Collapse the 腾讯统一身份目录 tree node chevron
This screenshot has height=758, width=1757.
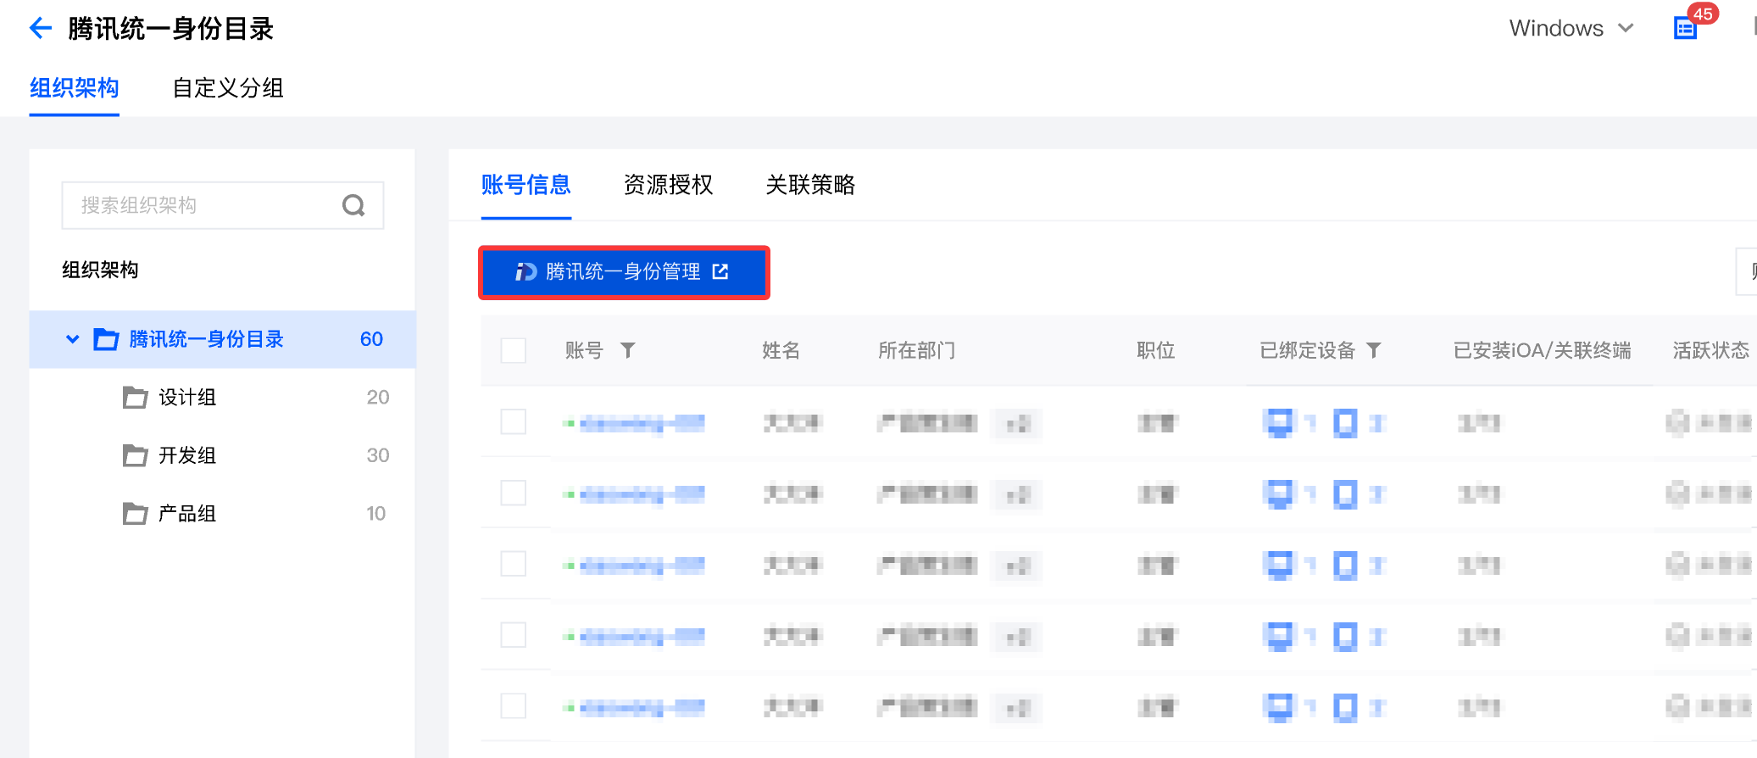click(73, 339)
